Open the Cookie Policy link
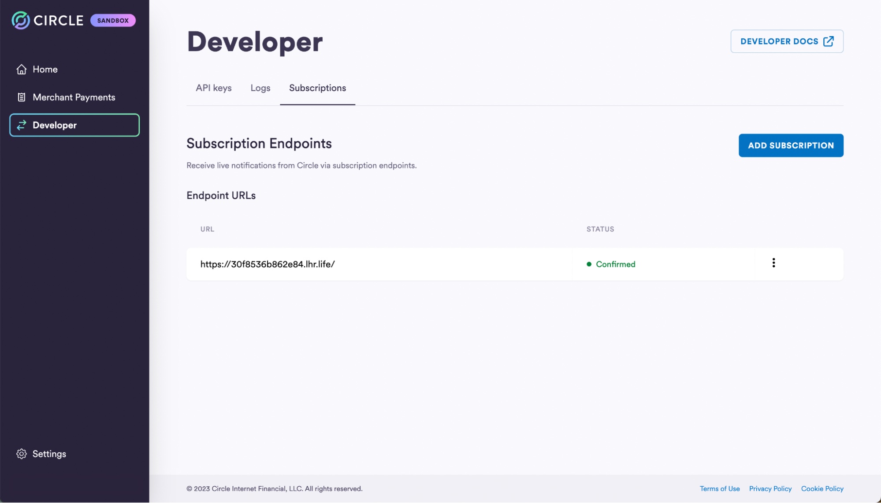881x503 pixels. tap(822, 489)
